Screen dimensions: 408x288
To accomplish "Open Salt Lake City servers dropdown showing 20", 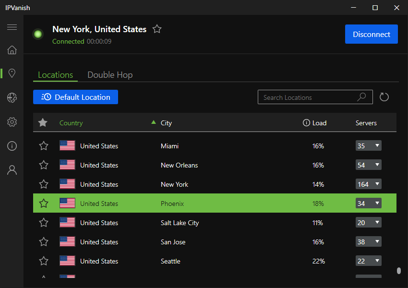I will tap(369, 222).
